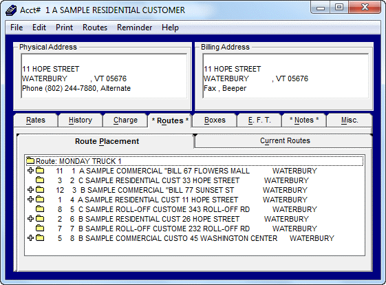Viewport: 386px width, 285px height.
Task: Expand the 11 HOPE STREET route entry
Action: [x=30, y=199]
